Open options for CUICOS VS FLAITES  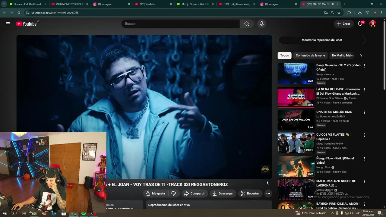365,135
